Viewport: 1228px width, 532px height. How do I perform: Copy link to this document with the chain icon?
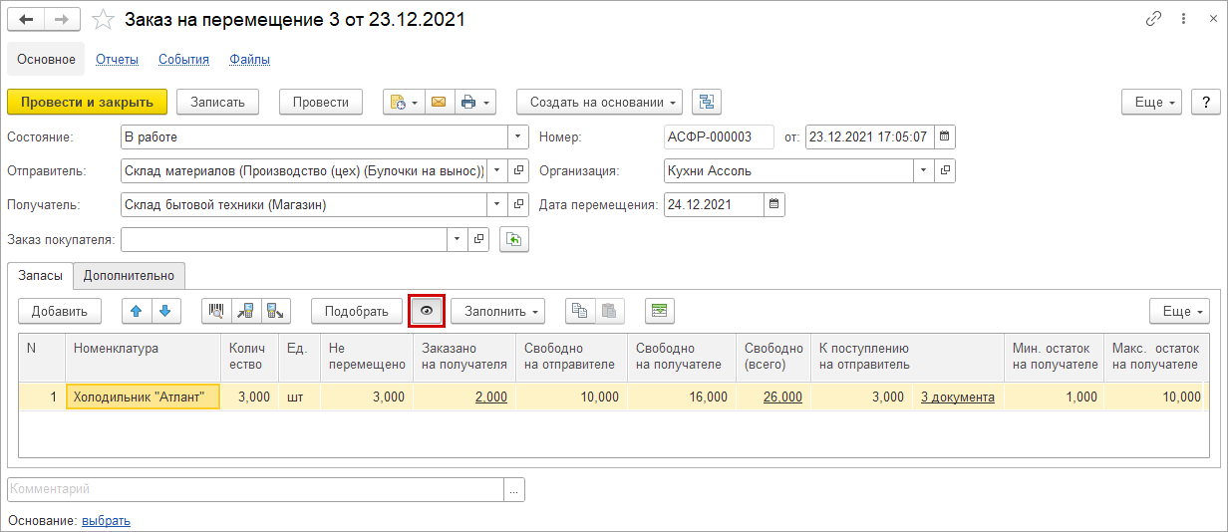pos(1154,19)
